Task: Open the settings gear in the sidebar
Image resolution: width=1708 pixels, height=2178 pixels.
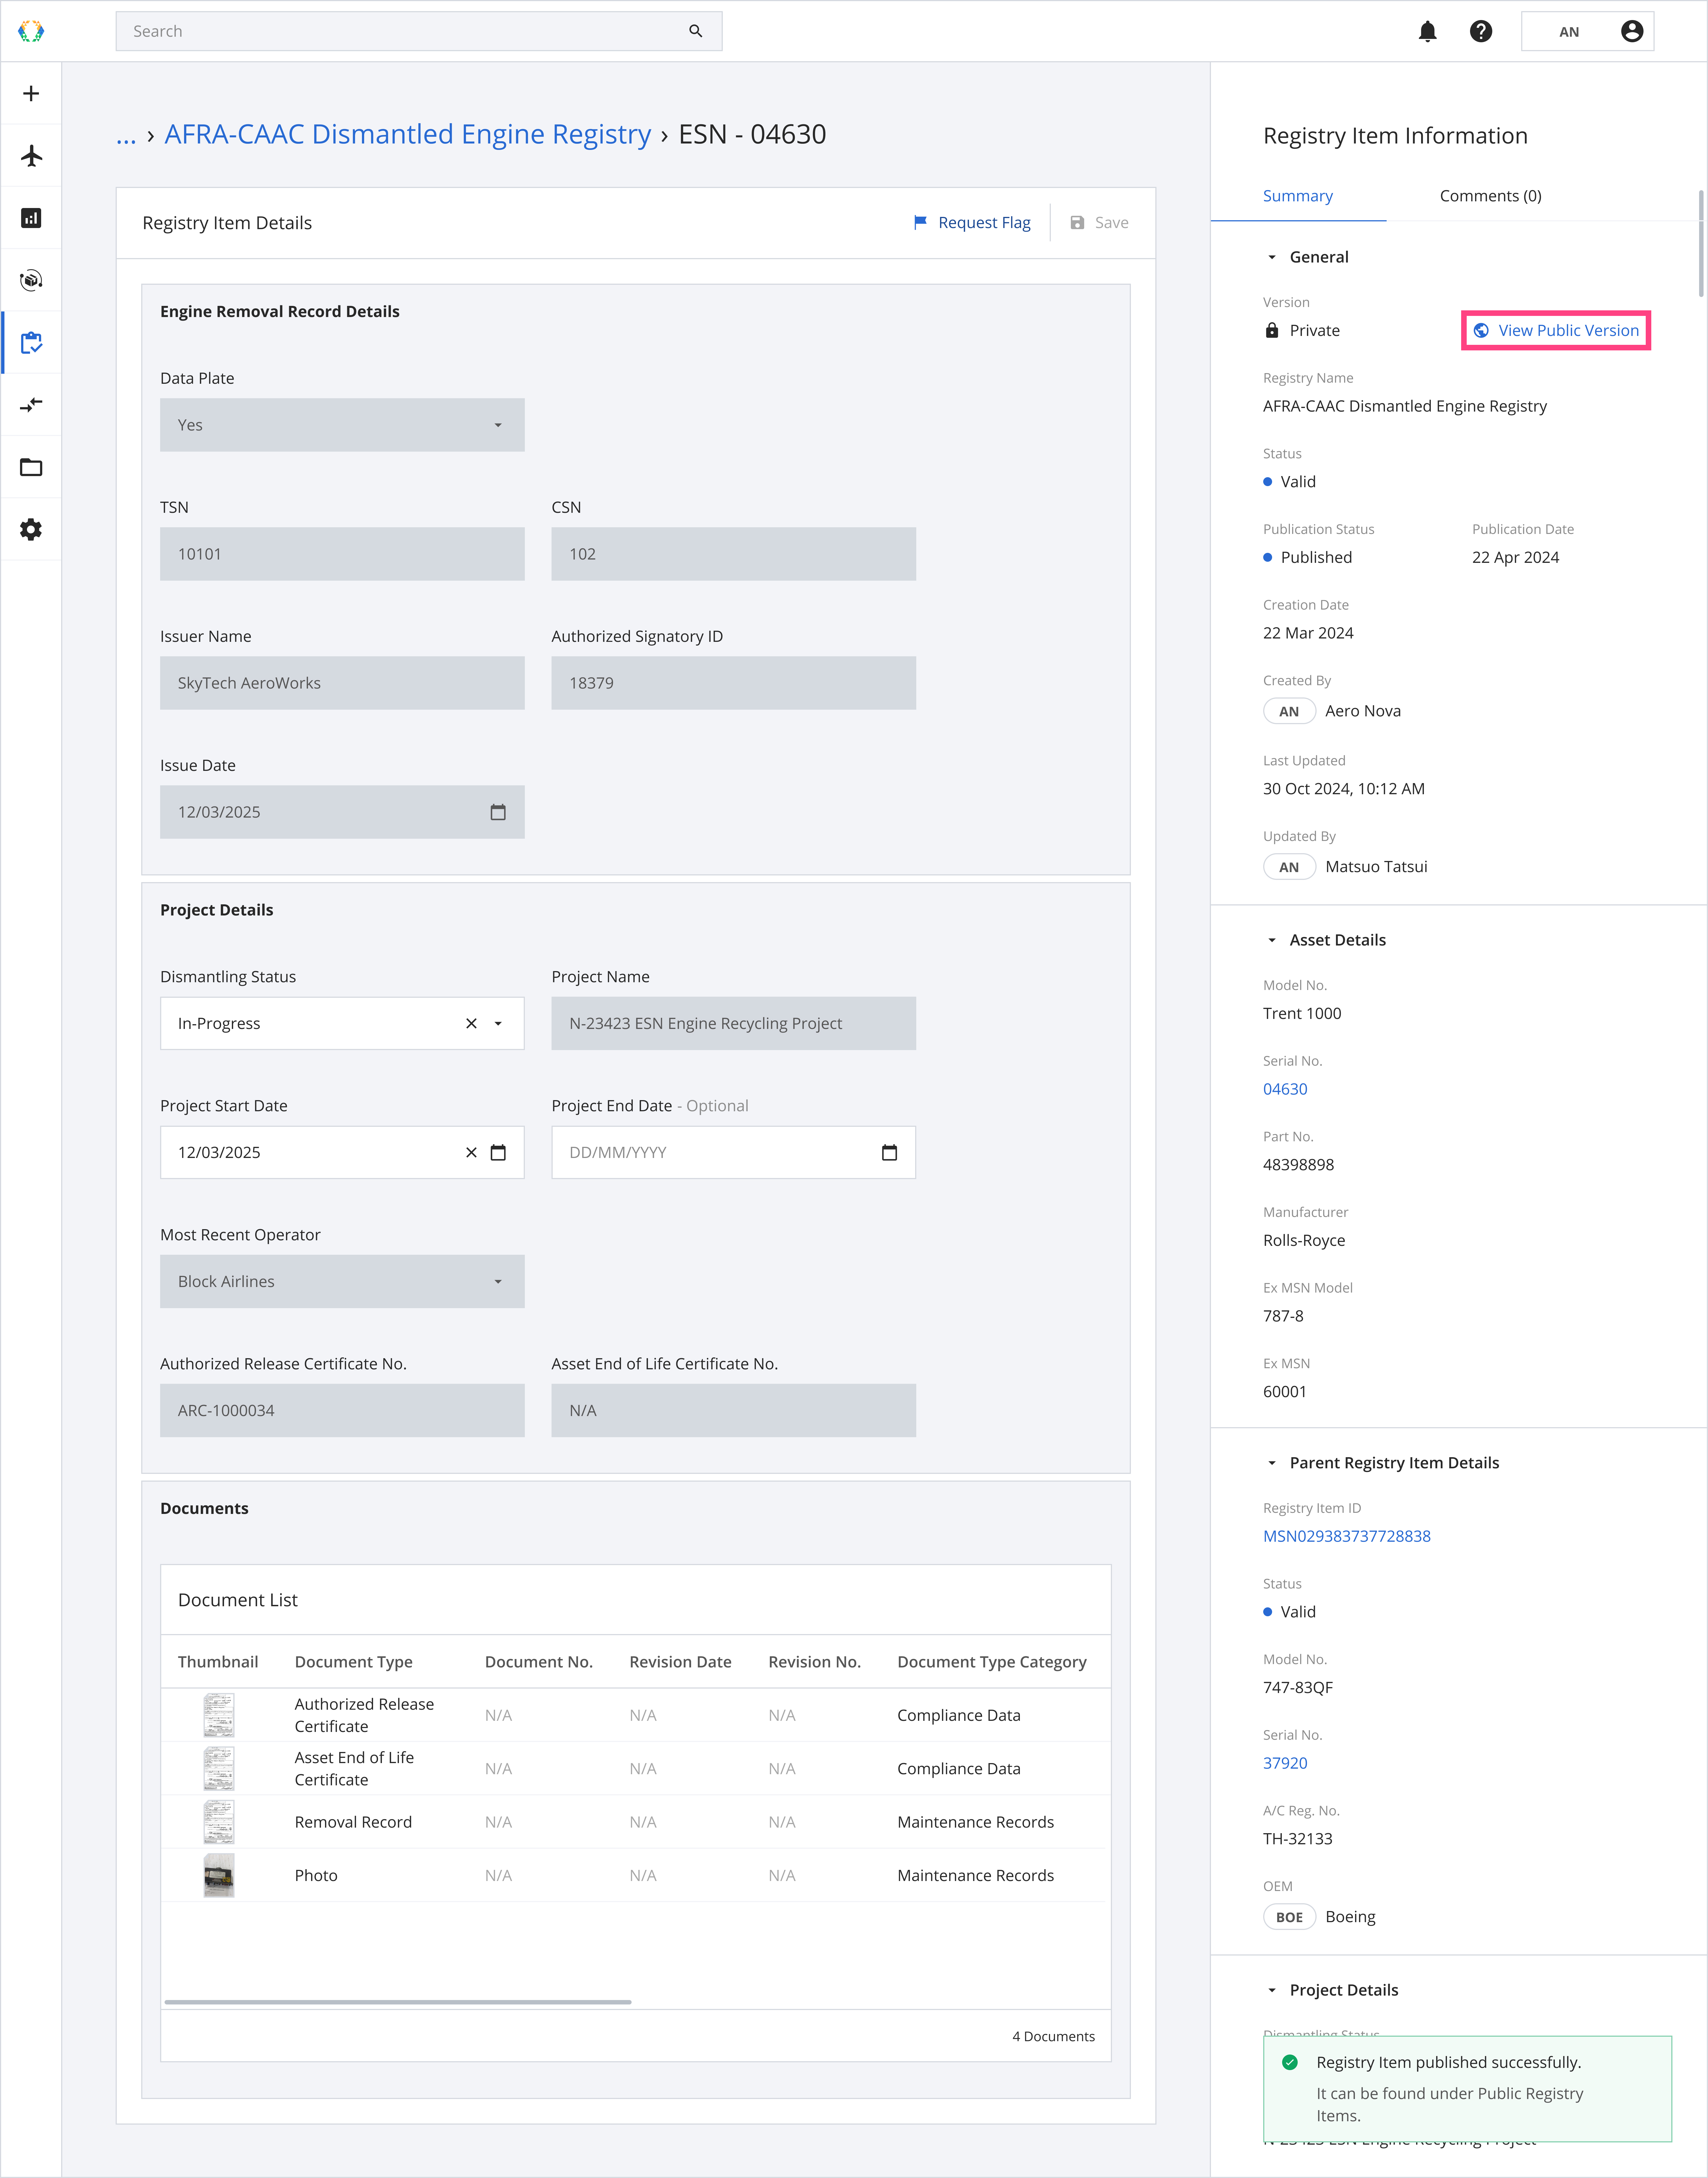Action: (x=31, y=529)
